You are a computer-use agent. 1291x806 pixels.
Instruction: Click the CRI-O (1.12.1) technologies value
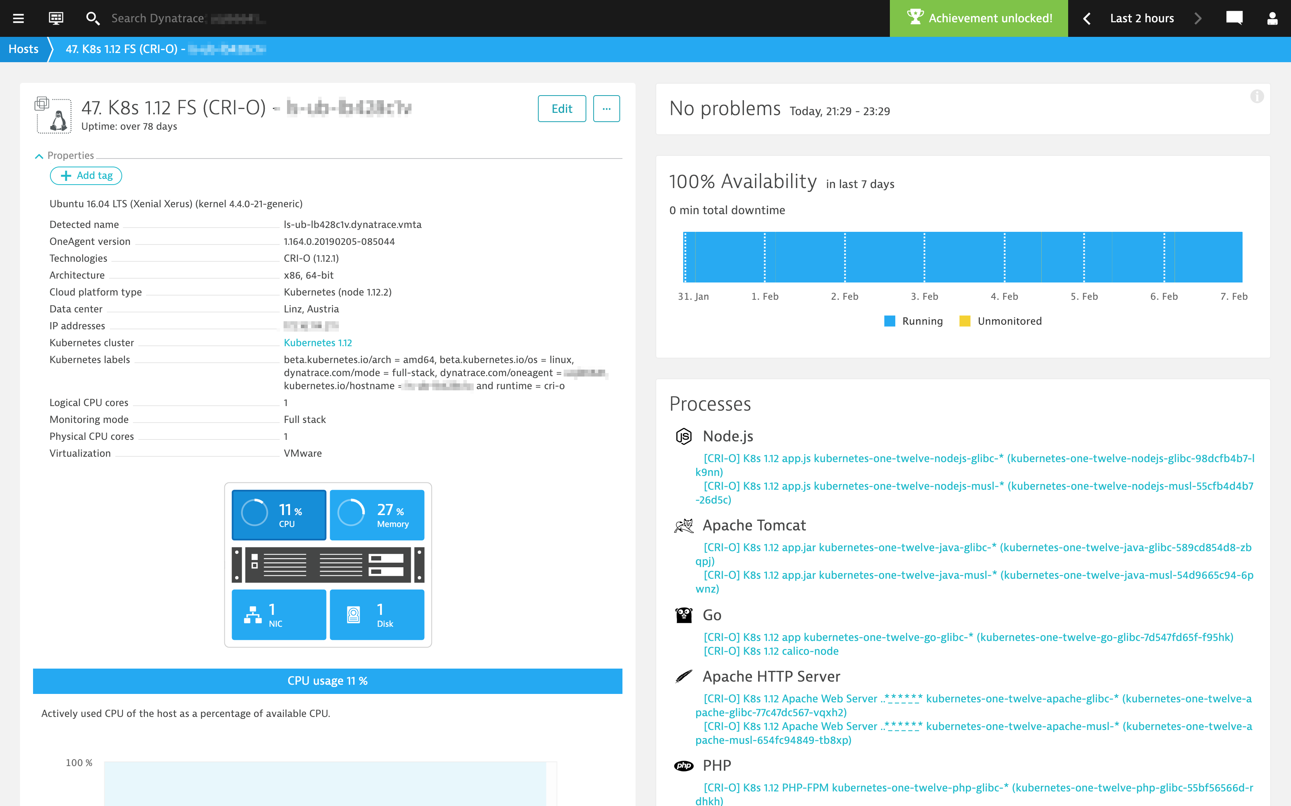click(x=311, y=259)
